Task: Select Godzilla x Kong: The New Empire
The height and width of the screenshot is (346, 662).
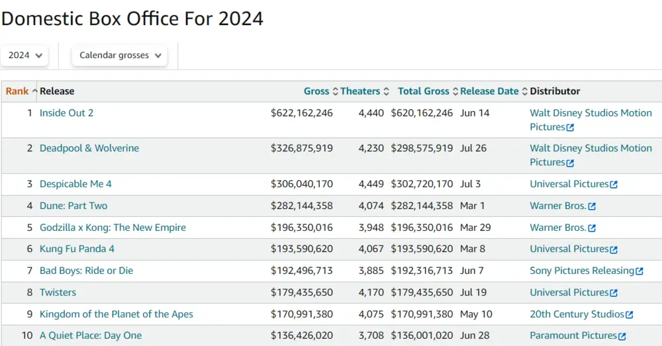Action: click(113, 228)
